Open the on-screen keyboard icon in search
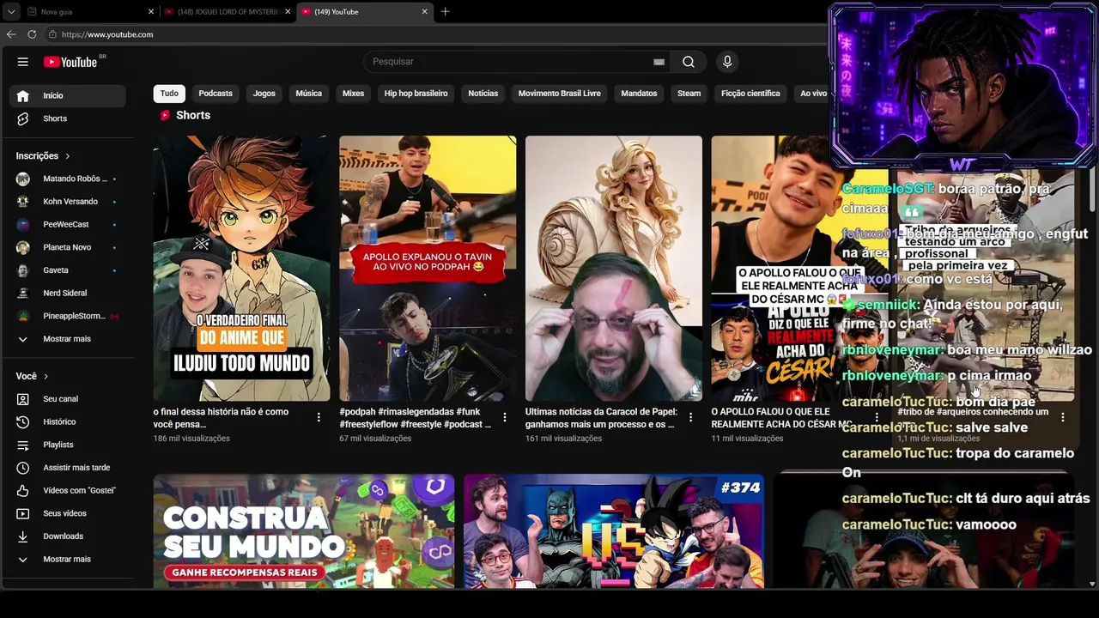 tap(659, 62)
